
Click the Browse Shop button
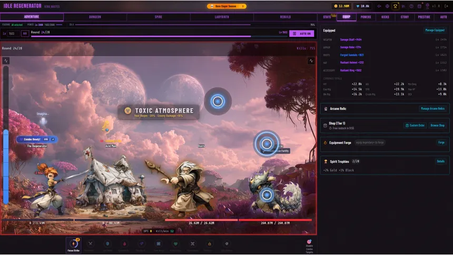(437, 125)
